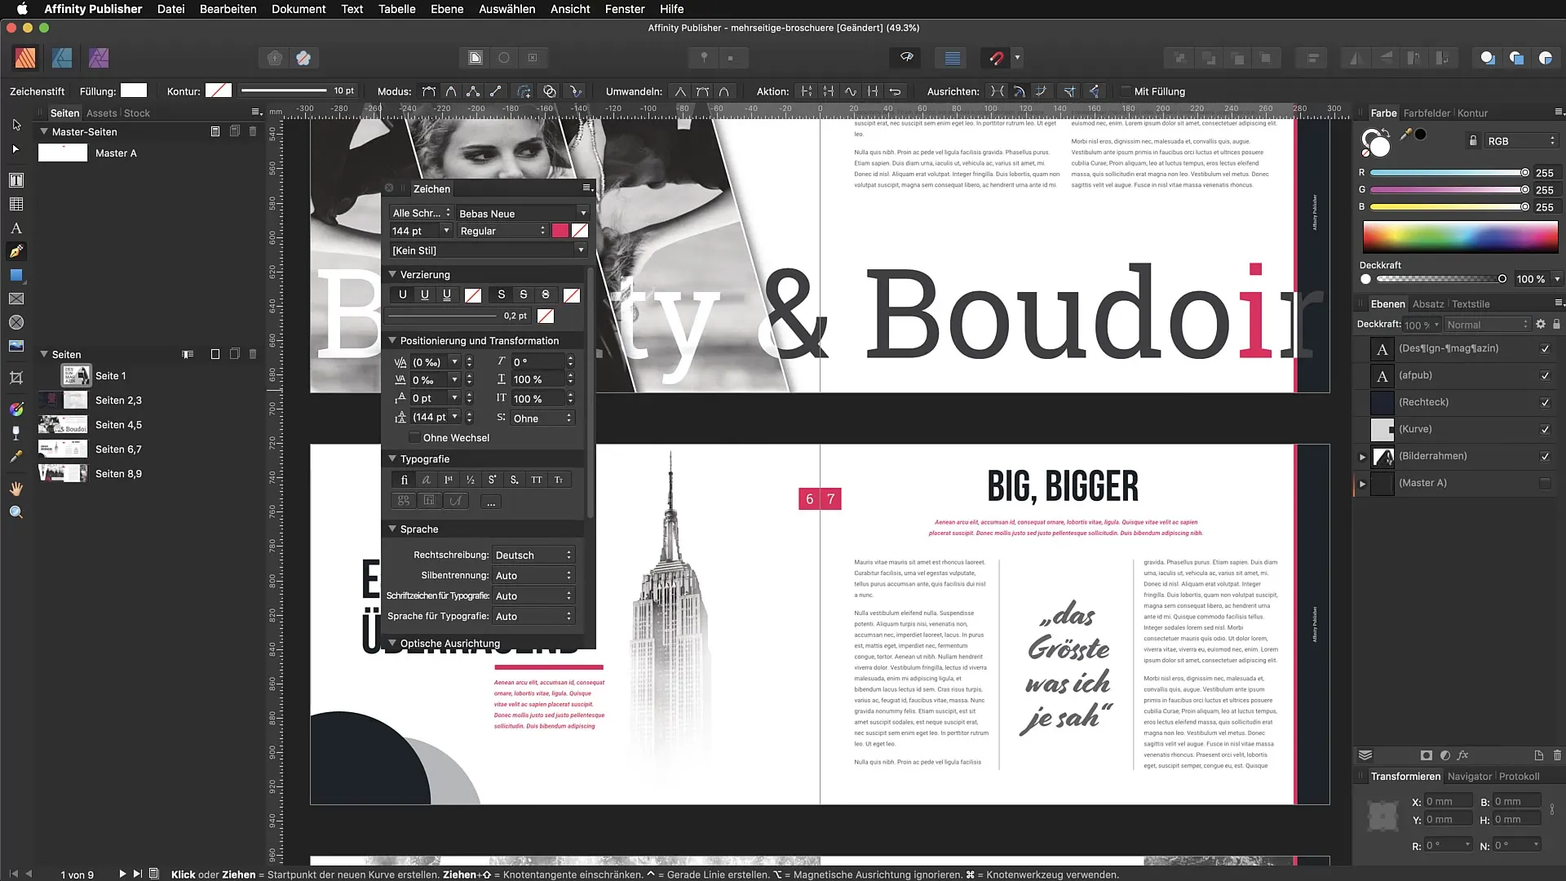Select the Move tool arrow
The width and height of the screenshot is (1566, 881).
16,125
